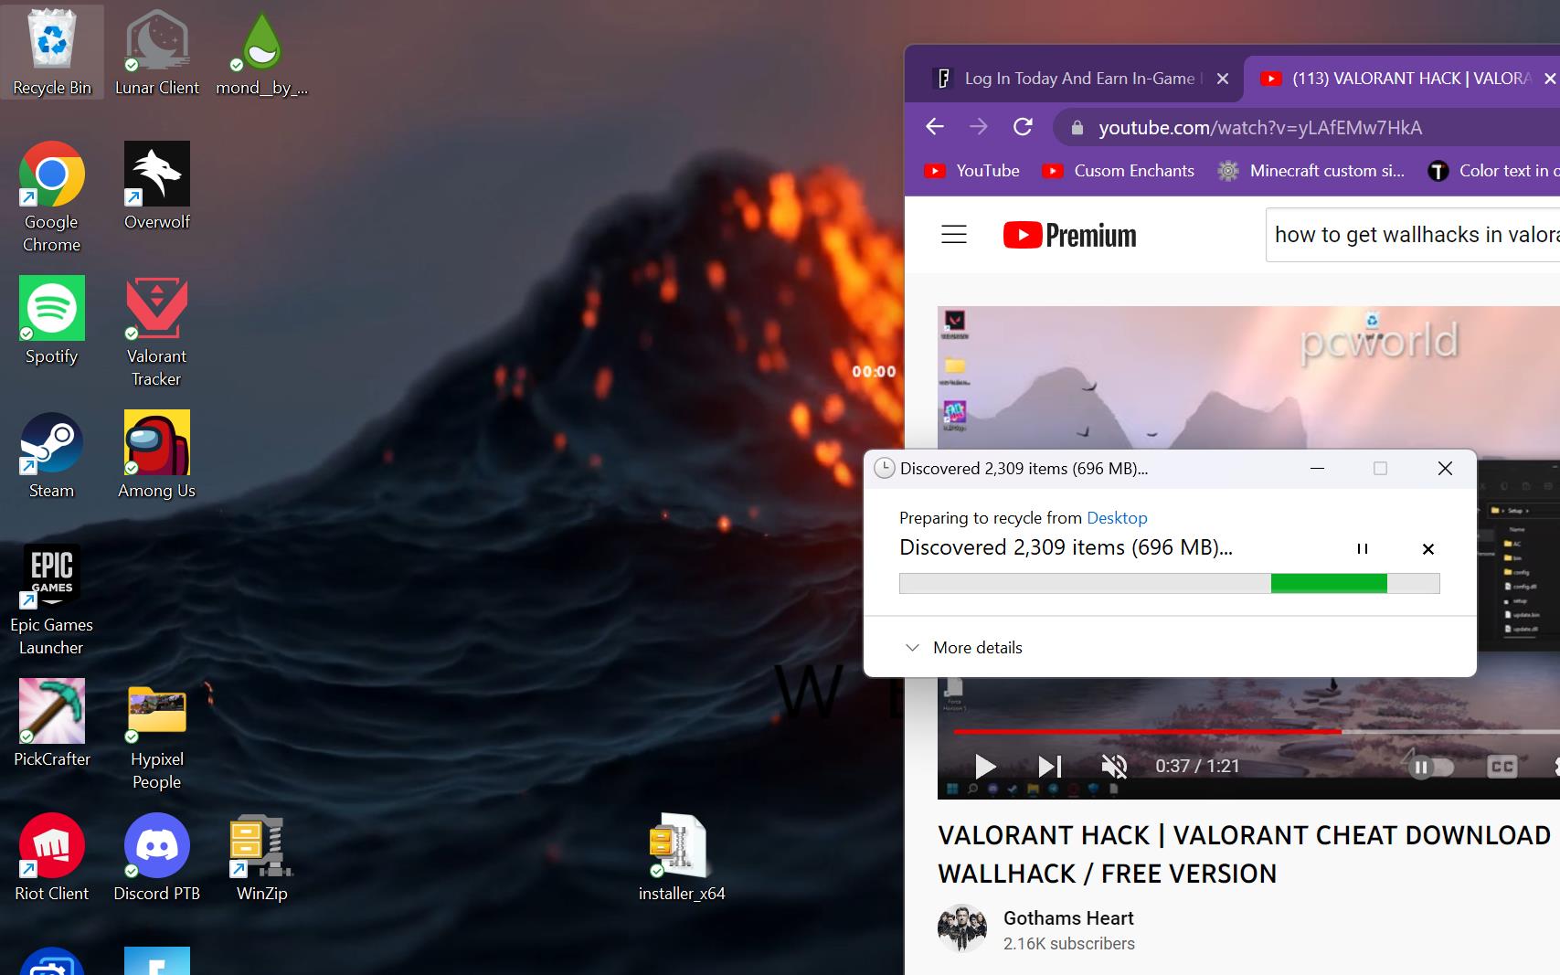Screen dimensions: 1560x975
Task: Unmute the YouTube video volume
Action: (x=1114, y=766)
